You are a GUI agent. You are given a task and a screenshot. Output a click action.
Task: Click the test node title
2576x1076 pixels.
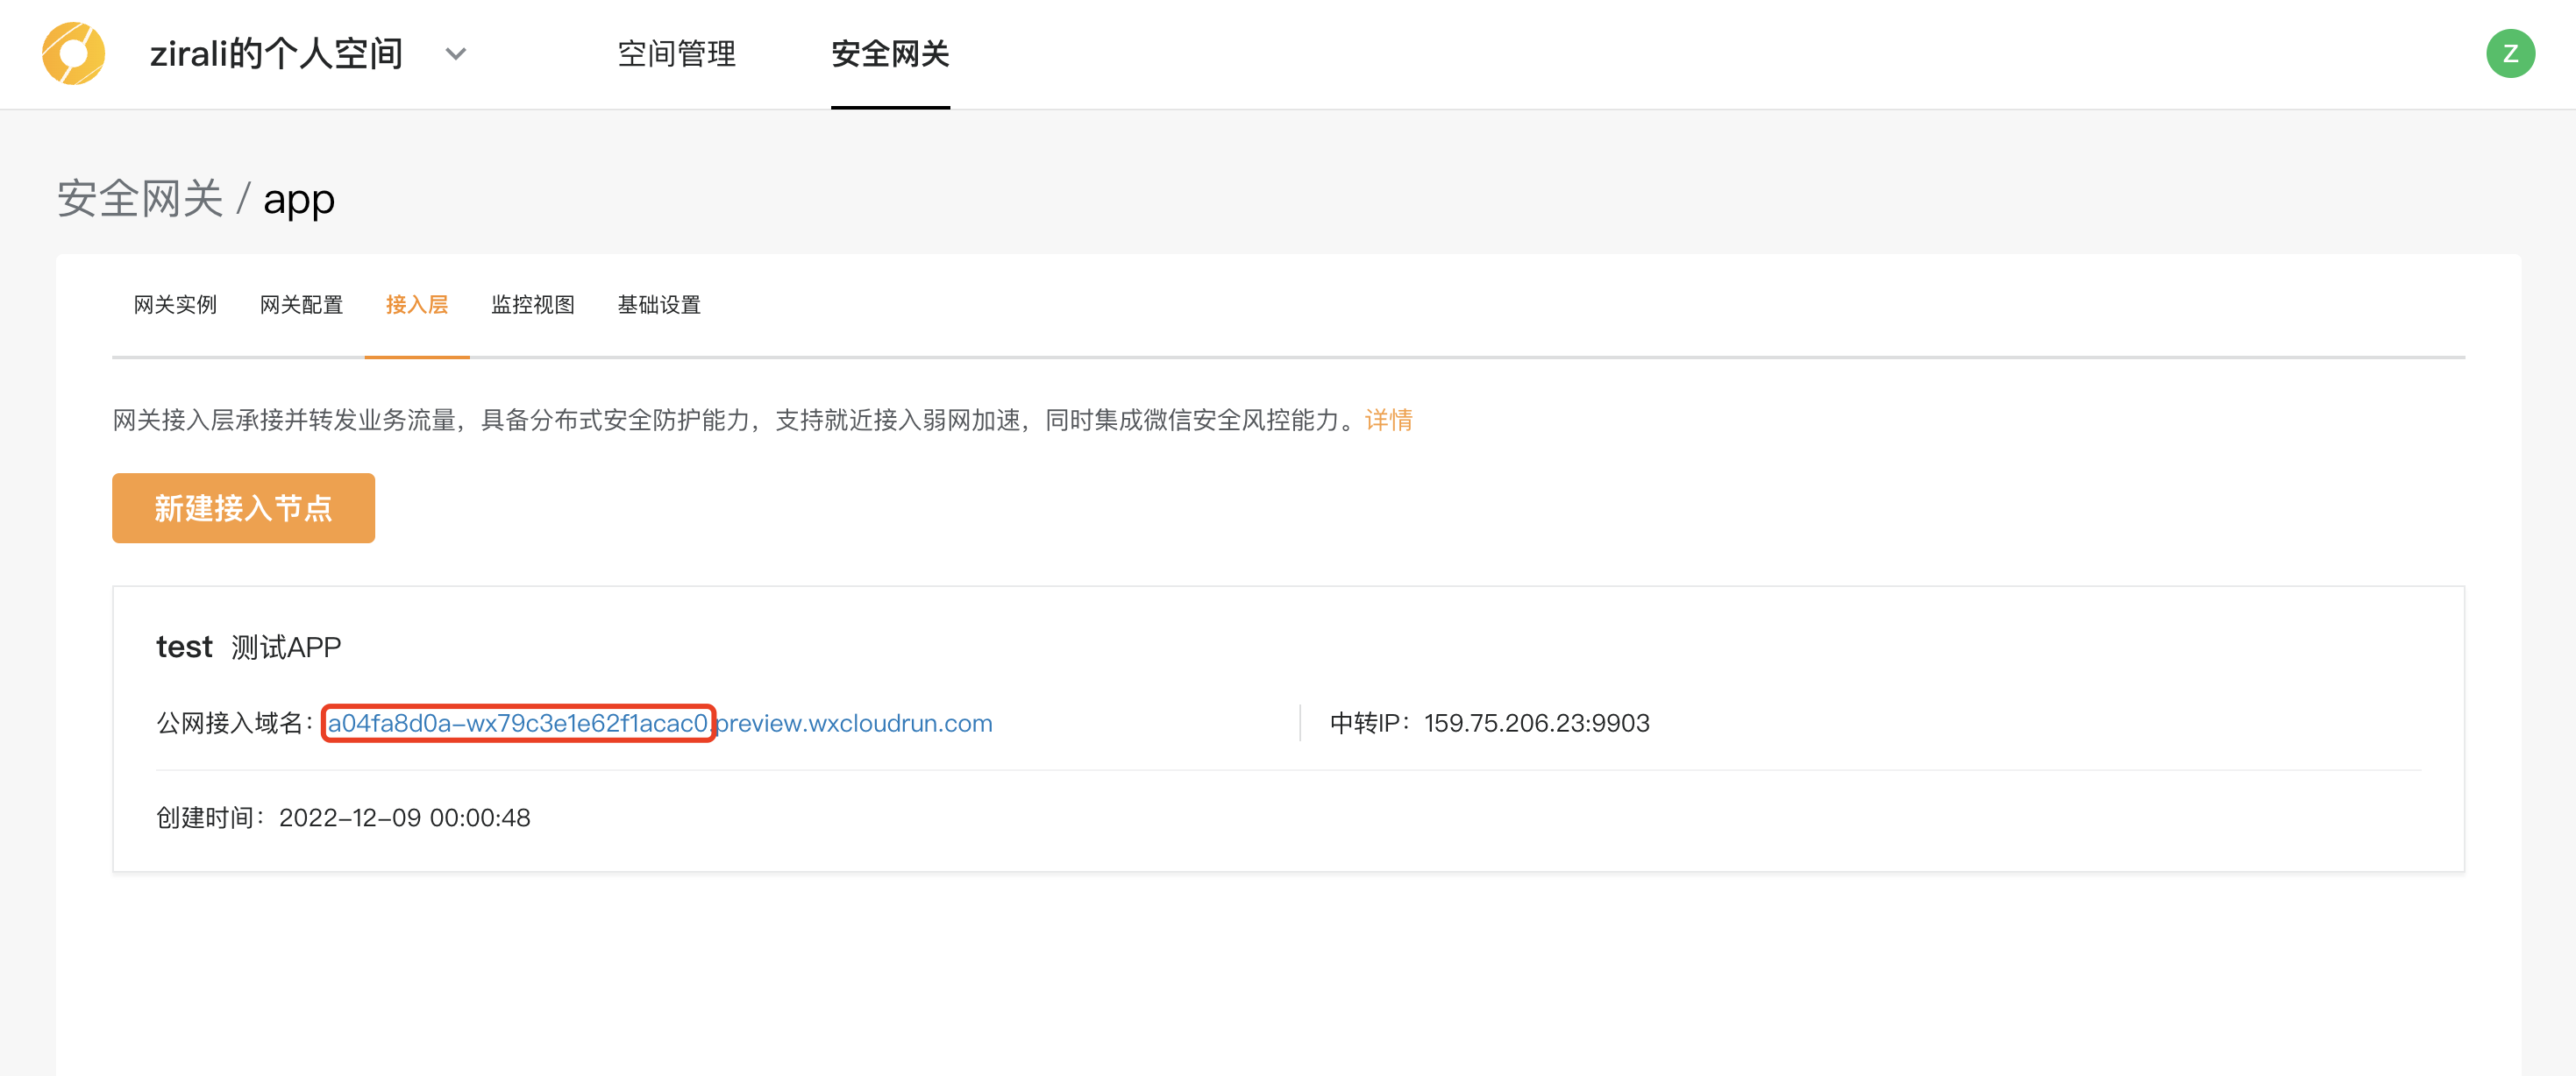(184, 648)
